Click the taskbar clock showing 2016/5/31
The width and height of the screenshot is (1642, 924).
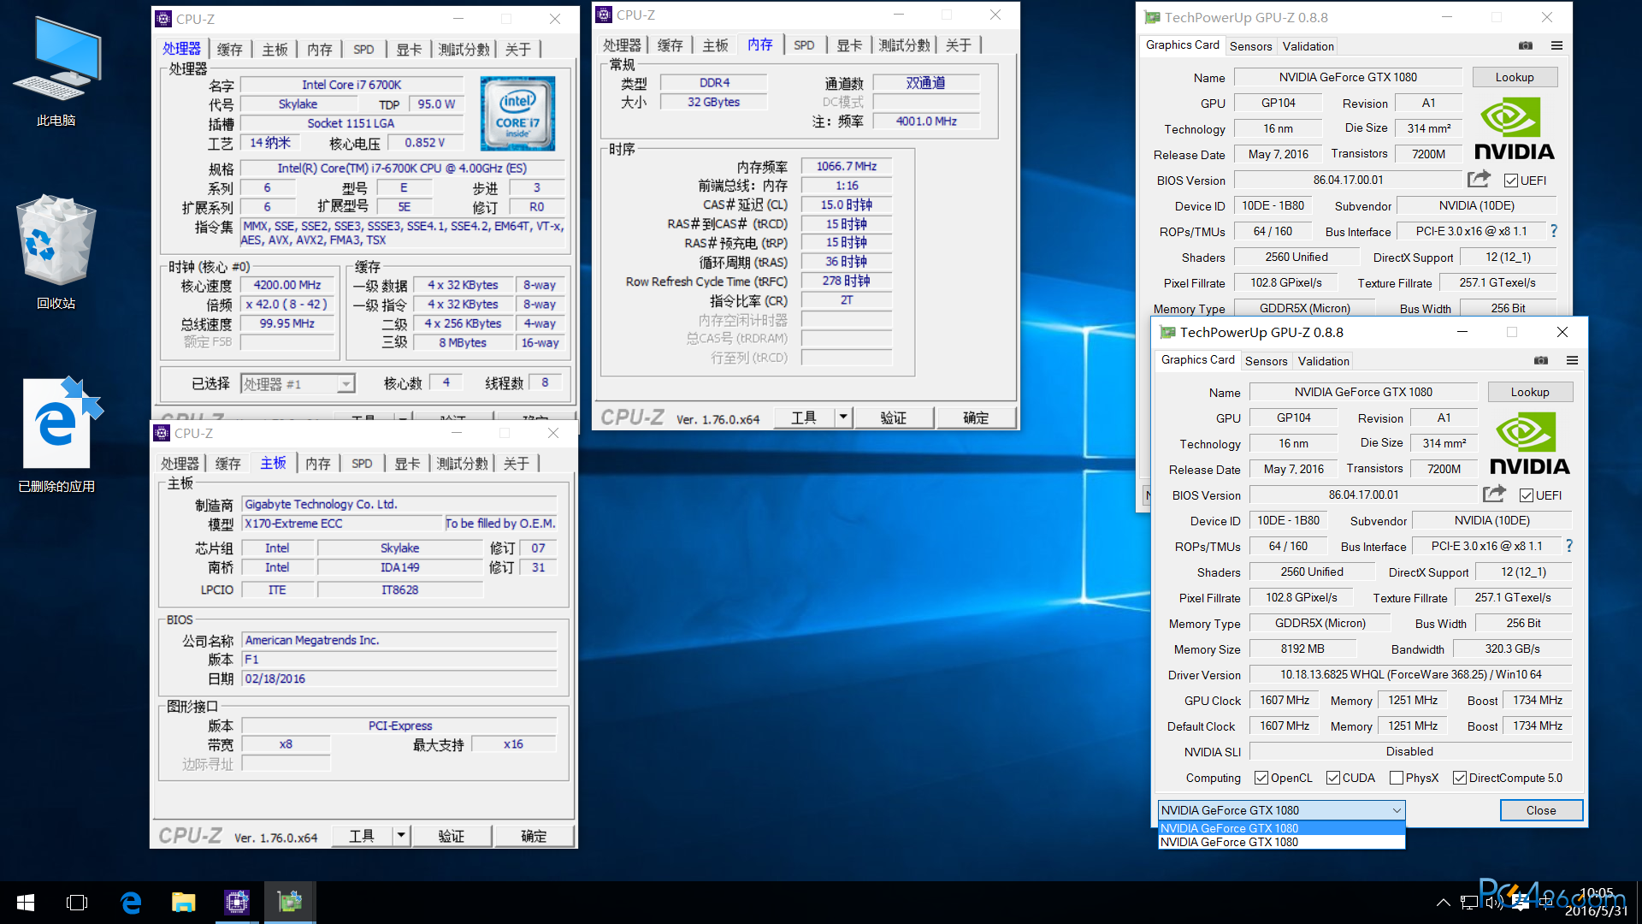pyautogui.click(x=1596, y=903)
